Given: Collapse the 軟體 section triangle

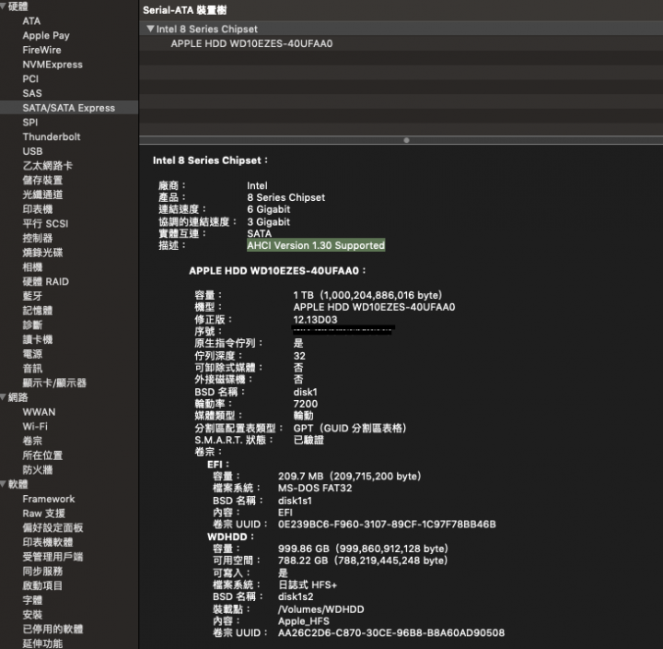Looking at the screenshot, I should click(3, 484).
